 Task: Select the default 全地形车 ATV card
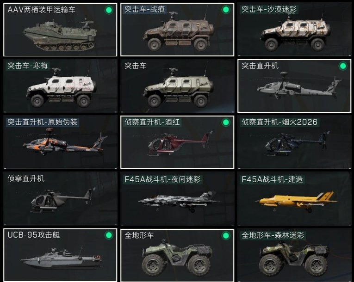point(177,255)
